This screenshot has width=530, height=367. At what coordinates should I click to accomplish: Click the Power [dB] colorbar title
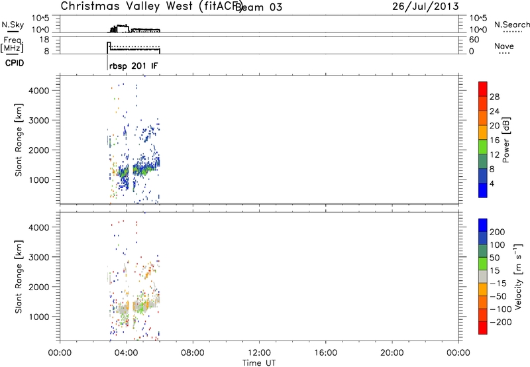pyautogui.click(x=505, y=140)
